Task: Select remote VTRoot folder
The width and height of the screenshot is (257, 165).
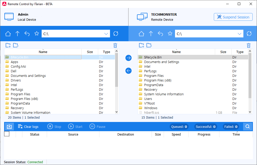Action: coord(193,104)
